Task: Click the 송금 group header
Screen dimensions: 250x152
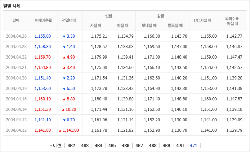Action: click(x=161, y=16)
